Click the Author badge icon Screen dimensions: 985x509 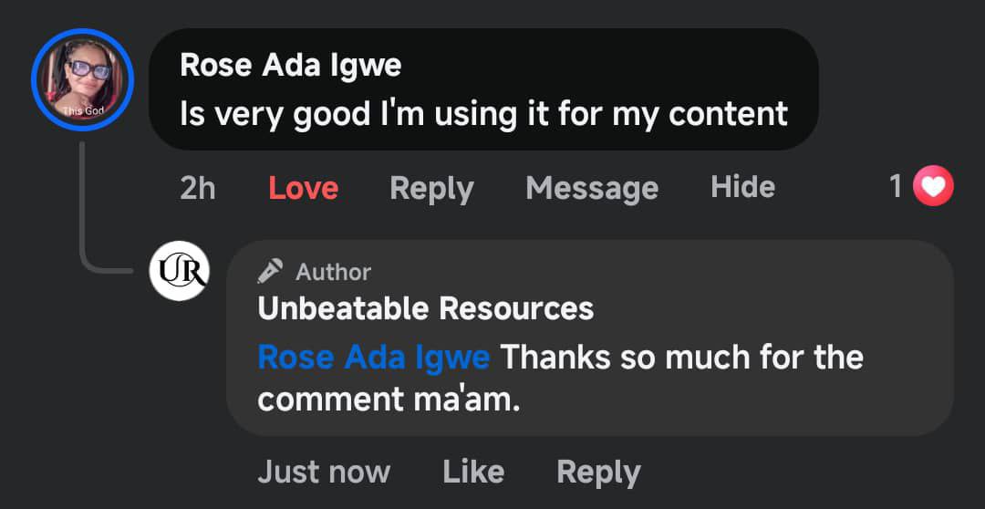point(270,271)
